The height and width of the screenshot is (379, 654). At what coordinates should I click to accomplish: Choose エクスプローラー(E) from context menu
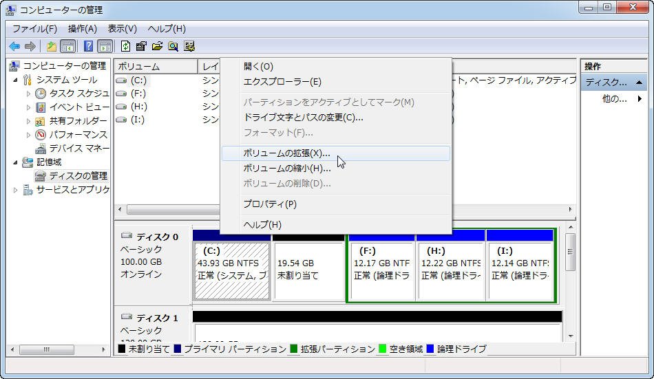pyautogui.click(x=336, y=82)
